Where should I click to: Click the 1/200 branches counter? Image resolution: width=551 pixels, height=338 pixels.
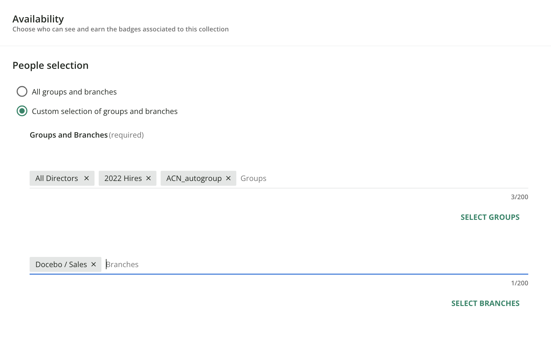pos(519,283)
